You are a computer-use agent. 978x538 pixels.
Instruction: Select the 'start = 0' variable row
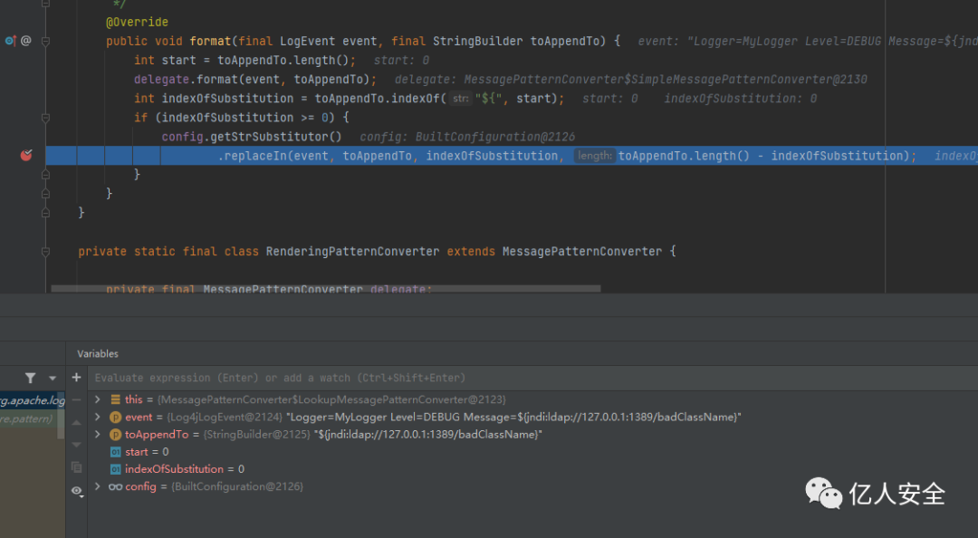(x=533, y=452)
